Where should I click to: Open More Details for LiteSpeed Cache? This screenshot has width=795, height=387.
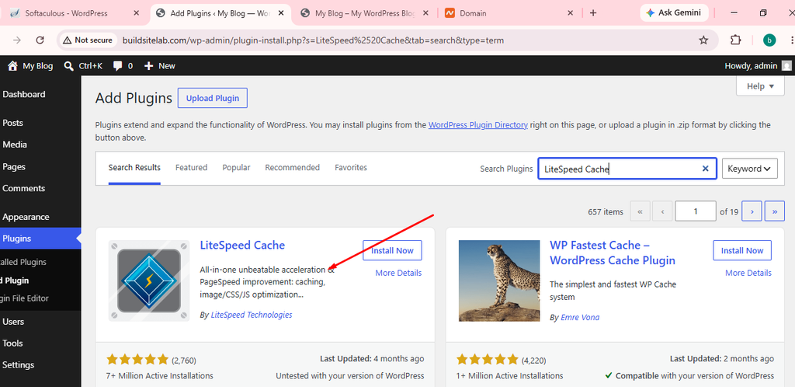pyautogui.click(x=398, y=273)
